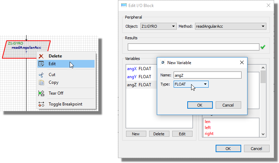Image resolution: width=279 pixels, height=163 pixels.
Task: Click the Copy pages icon
Action: 41,83
